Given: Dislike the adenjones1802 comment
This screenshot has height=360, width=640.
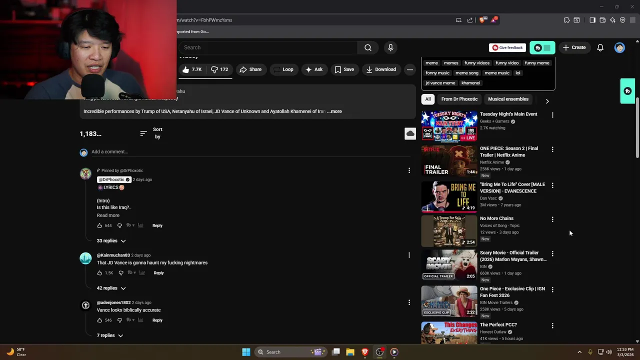Looking at the screenshot, I should point(119,320).
